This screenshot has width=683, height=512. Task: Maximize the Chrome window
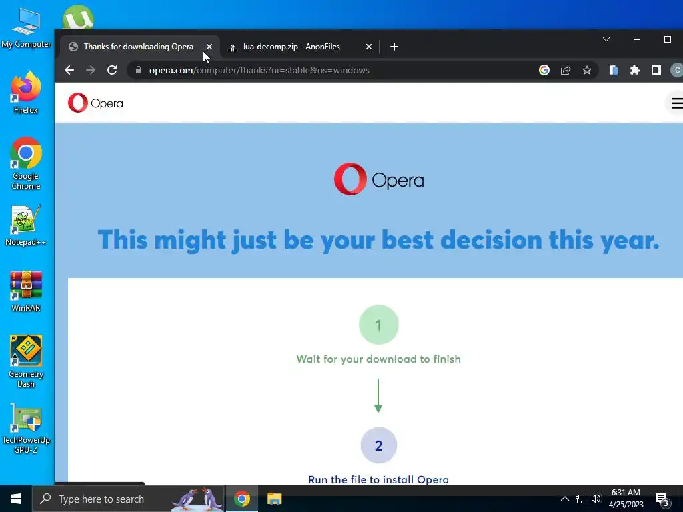[x=667, y=39]
